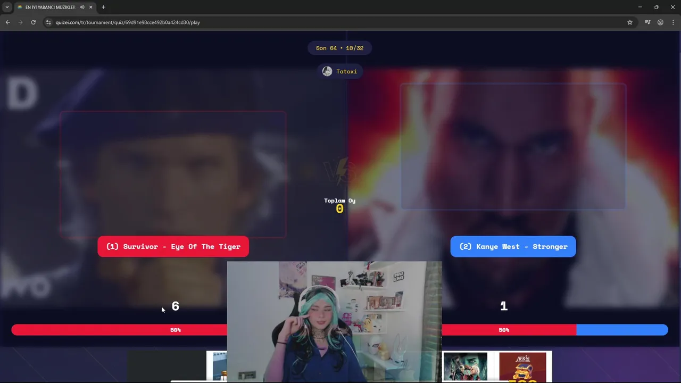Open Chrome profile icon

(660, 22)
